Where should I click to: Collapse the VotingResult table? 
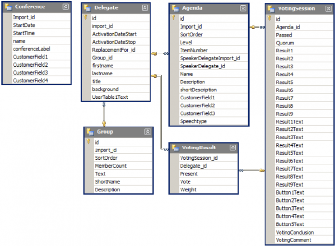231,148
